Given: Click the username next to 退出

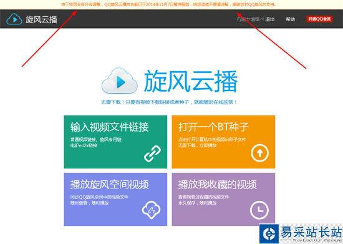Looking at the screenshot, I should coord(250,19).
